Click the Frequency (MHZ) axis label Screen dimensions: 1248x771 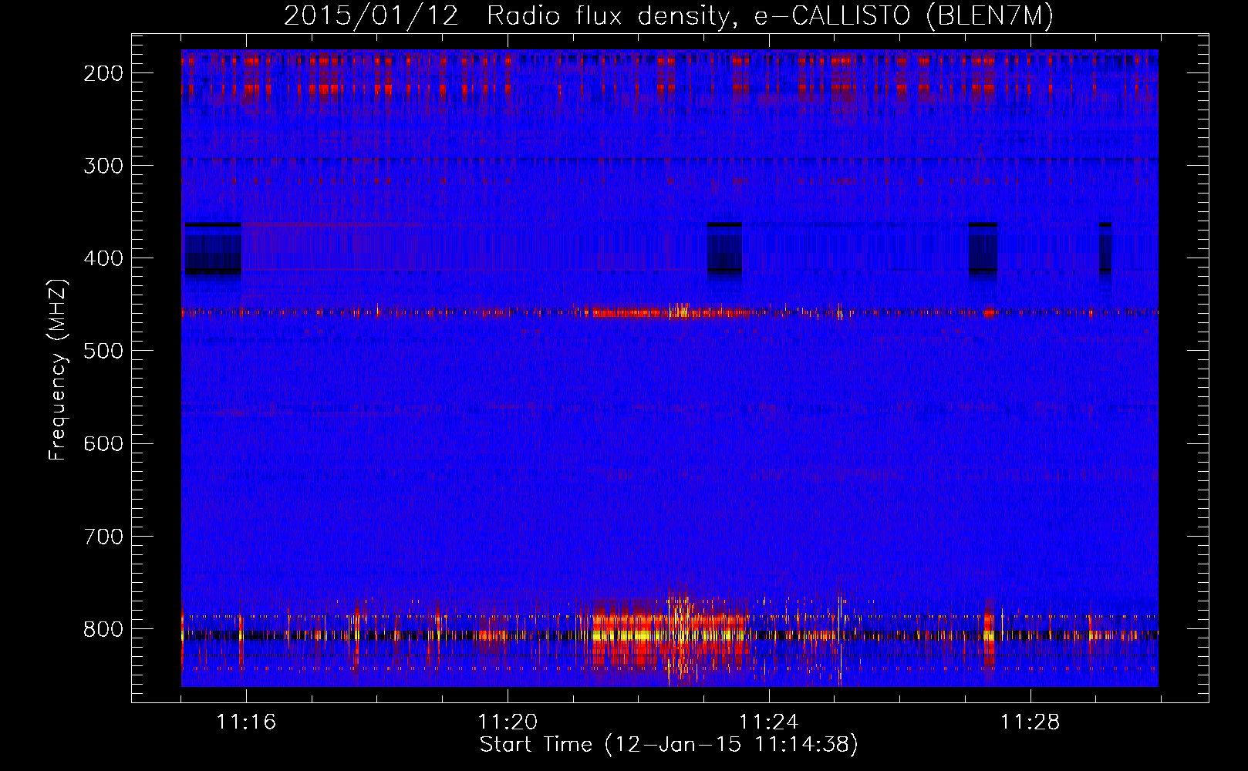tap(58, 370)
